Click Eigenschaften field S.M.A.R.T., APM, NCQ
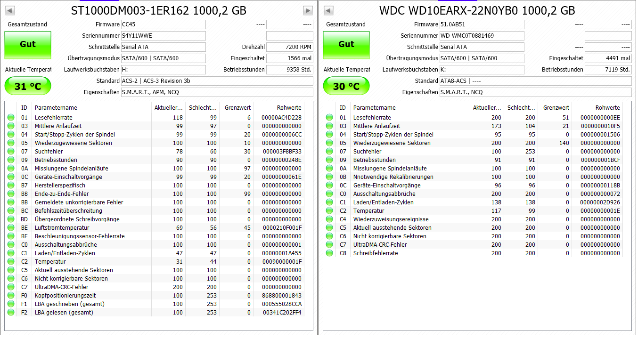 (217, 92)
